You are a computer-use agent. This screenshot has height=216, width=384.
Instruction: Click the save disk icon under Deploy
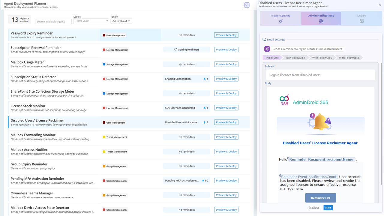(x=361, y=21)
